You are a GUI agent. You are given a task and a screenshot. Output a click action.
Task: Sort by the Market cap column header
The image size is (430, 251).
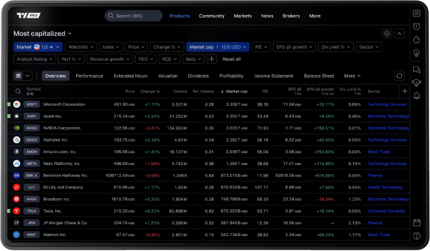(234, 91)
